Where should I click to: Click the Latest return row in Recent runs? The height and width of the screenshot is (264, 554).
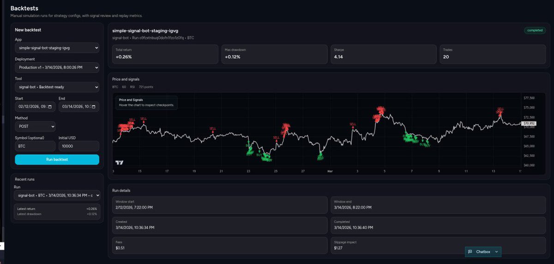coord(57,209)
